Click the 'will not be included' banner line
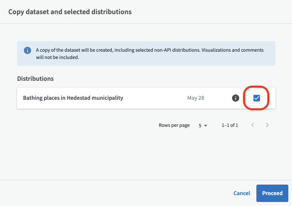The width and height of the screenshot is (292, 206). click(58, 57)
